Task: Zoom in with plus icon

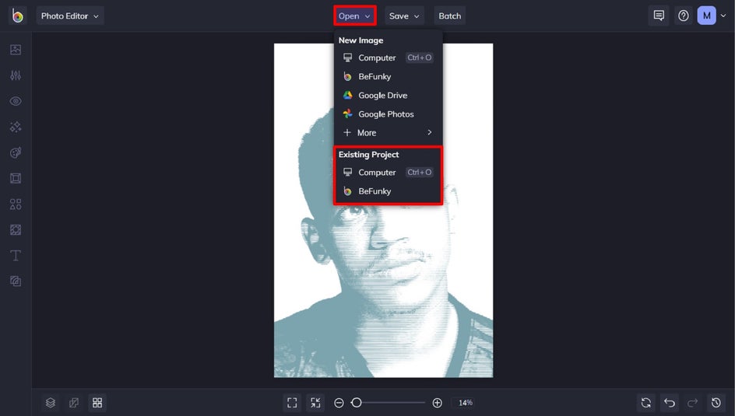Action: [x=438, y=403]
